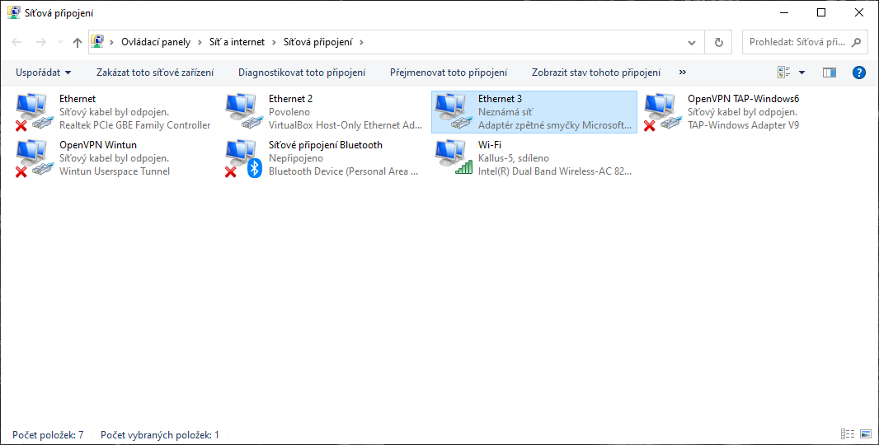Click the address bar control panel icon
Viewport: 879px width, 445px height.
tap(97, 41)
